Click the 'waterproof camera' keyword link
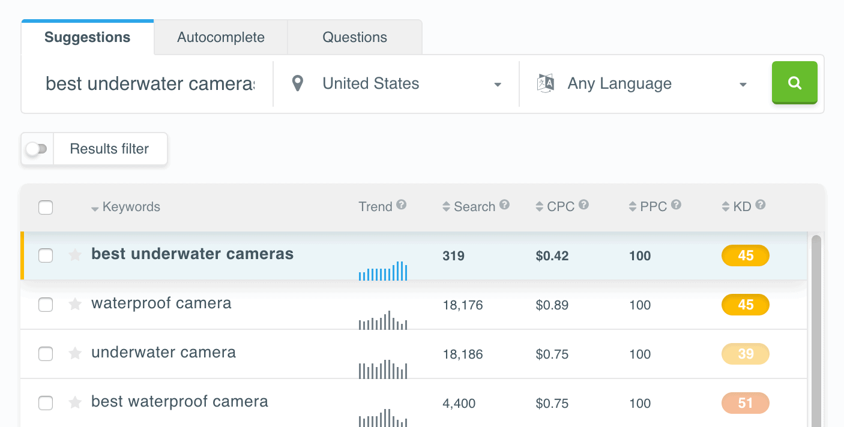 (x=161, y=304)
